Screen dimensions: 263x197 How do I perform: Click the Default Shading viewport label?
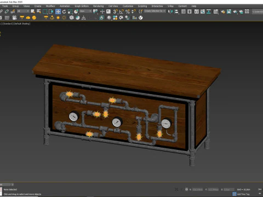(x=22, y=24)
